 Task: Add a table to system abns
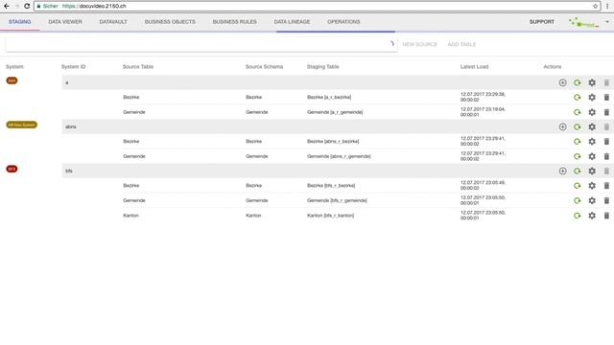[563, 126]
